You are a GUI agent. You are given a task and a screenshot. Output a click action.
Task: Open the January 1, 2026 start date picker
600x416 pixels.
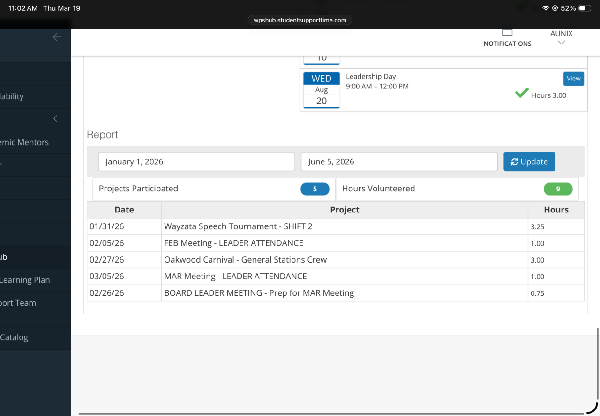196,162
